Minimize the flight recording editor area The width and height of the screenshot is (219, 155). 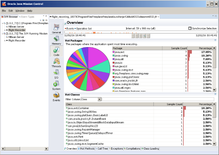coord(213,16)
